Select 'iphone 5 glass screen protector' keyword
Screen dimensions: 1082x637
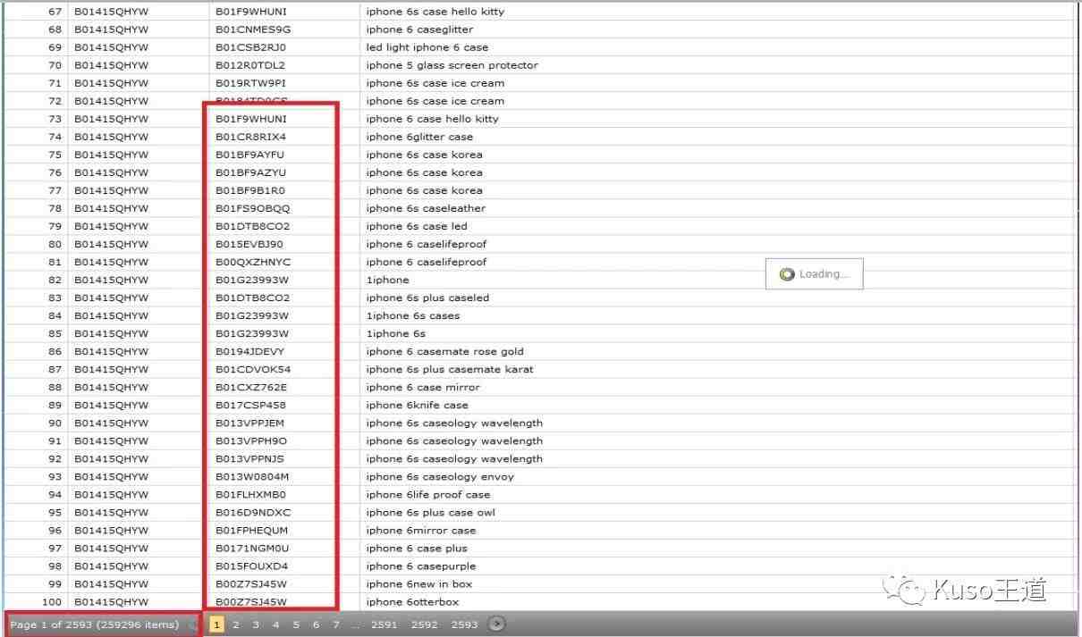coord(452,65)
